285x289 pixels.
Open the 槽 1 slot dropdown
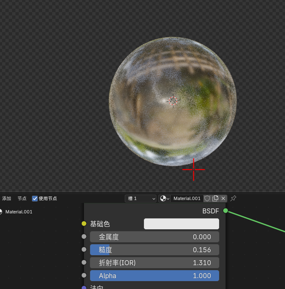pyautogui.click(x=141, y=198)
